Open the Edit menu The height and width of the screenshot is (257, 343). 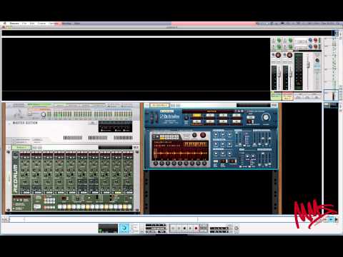point(32,24)
